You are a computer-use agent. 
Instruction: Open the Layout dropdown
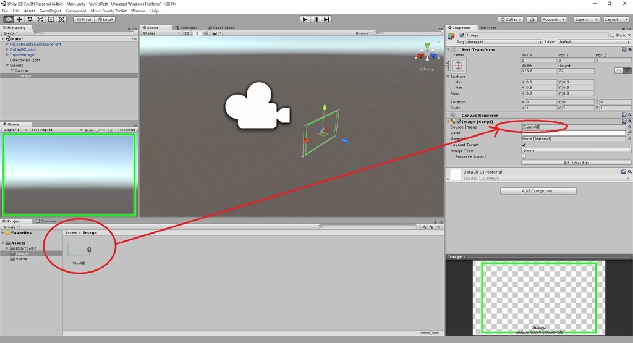point(616,19)
